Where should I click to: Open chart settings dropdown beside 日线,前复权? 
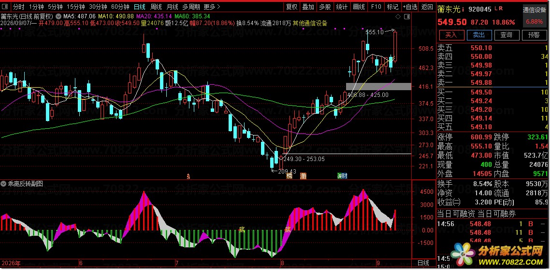pos(58,16)
